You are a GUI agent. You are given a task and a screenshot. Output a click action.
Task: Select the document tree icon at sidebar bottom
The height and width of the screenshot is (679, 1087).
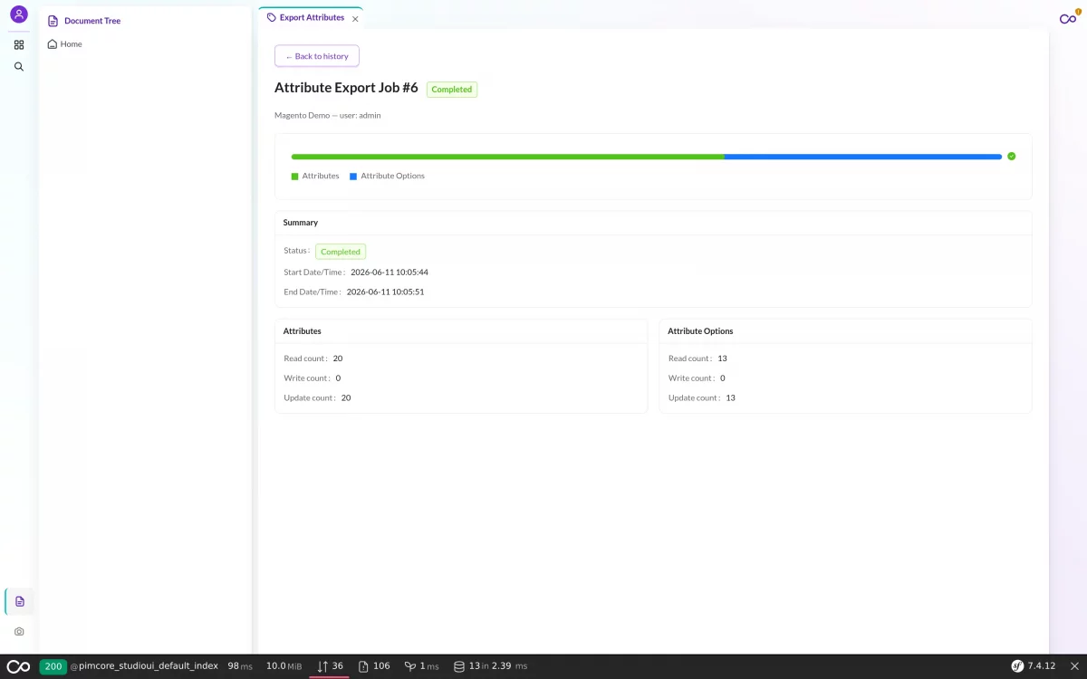(x=20, y=601)
